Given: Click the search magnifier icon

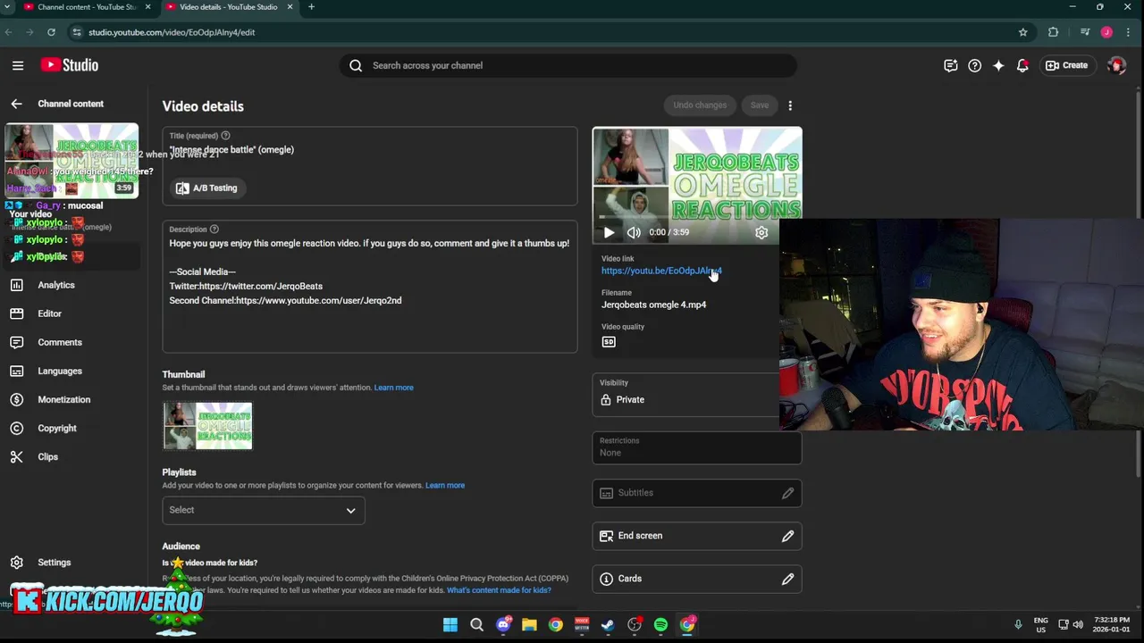Looking at the screenshot, I should [x=356, y=65].
